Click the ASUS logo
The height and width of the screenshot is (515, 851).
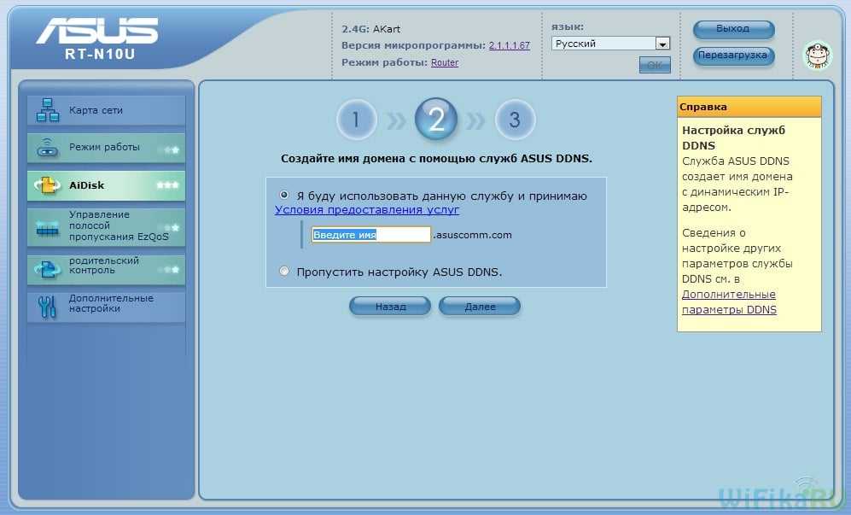click(x=97, y=31)
